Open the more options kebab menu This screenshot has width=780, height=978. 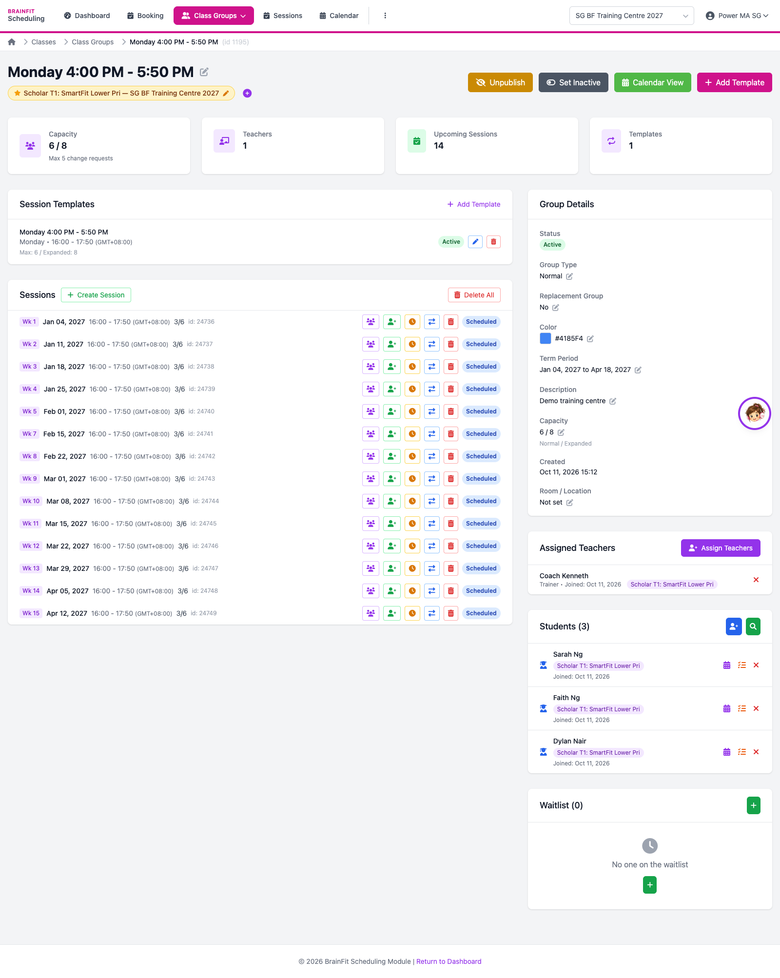point(385,16)
